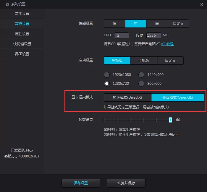Switch to the 高级设置 tab
Image resolution: width=207 pixels, height=192 pixels.
tap(22, 24)
